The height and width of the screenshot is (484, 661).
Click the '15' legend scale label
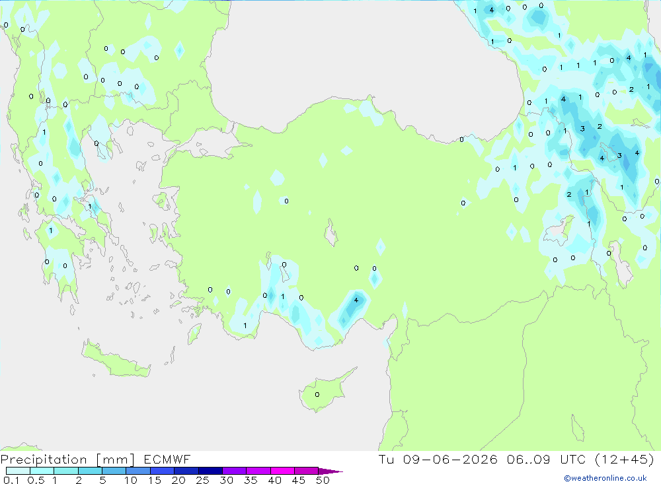click(155, 480)
